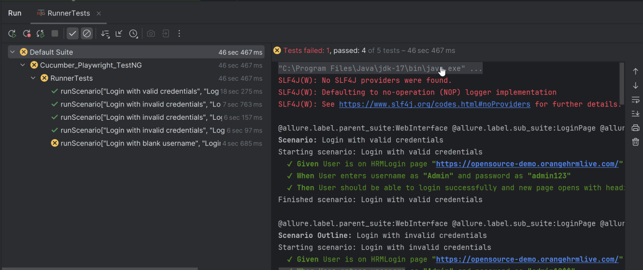Close the RunnerTests tab
The height and width of the screenshot is (270, 643).
coord(98,13)
